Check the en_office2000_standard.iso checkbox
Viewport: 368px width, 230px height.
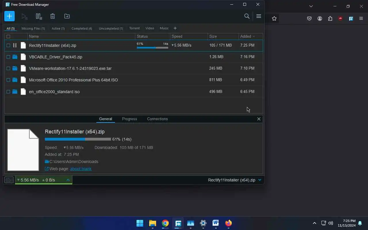(8, 92)
